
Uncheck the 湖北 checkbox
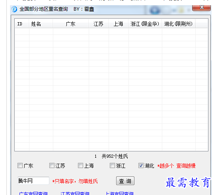point(141,166)
